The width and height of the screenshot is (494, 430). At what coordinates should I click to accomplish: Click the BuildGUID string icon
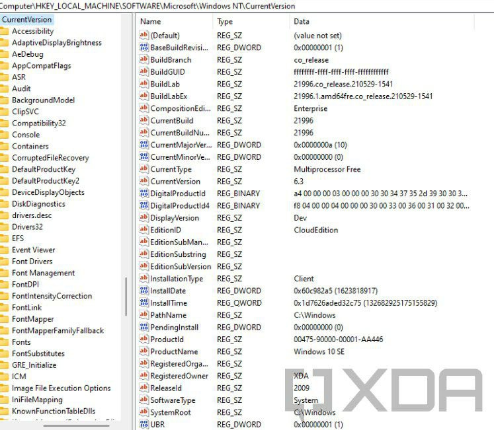click(144, 71)
